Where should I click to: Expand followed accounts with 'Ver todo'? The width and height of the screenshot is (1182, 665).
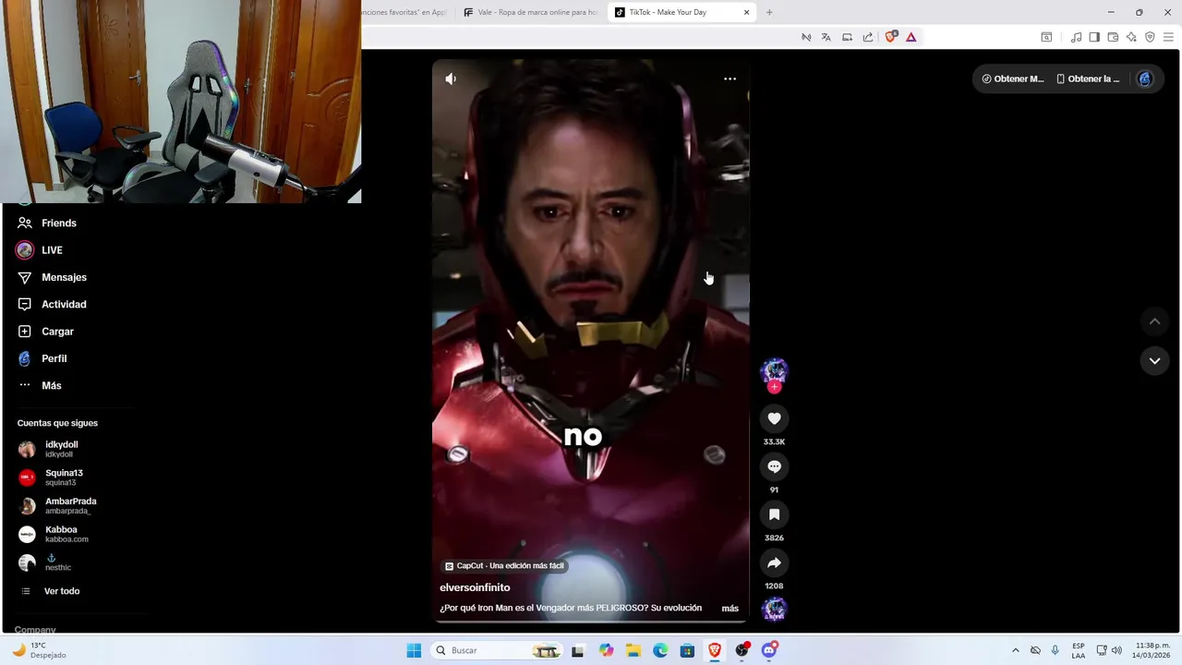tap(62, 591)
